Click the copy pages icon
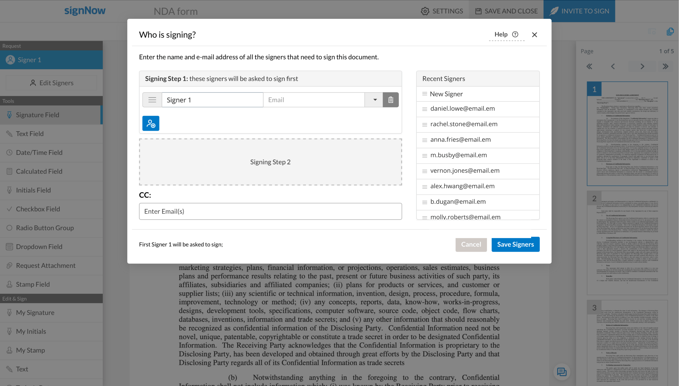Image resolution: width=679 pixels, height=386 pixels. (670, 32)
